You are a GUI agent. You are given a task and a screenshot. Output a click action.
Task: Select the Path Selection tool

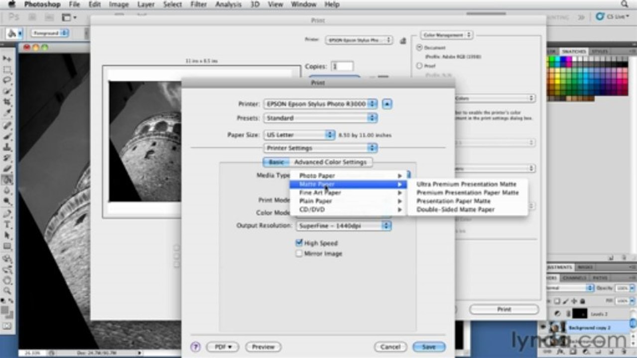[7, 236]
